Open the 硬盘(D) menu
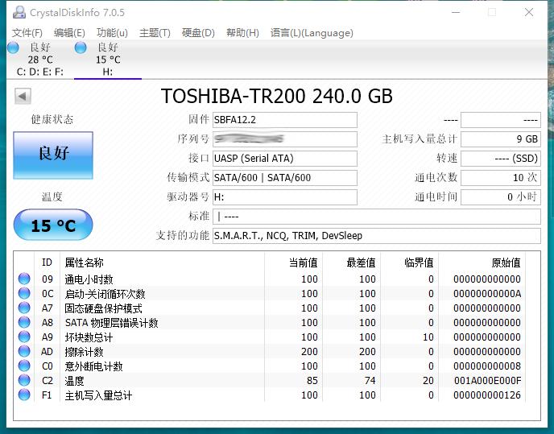Screen dimensions: 554x434 [x=198, y=33]
